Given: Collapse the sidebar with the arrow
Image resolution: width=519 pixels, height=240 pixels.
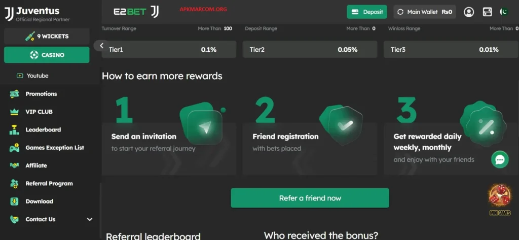Looking at the screenshot, I should [101, 46].
